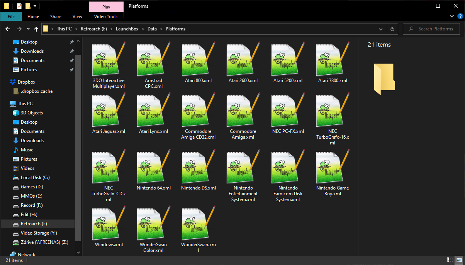Switch to large thumbnails view icon
The width and height of the screenshot is (465, 265).
tap(460, 260)
